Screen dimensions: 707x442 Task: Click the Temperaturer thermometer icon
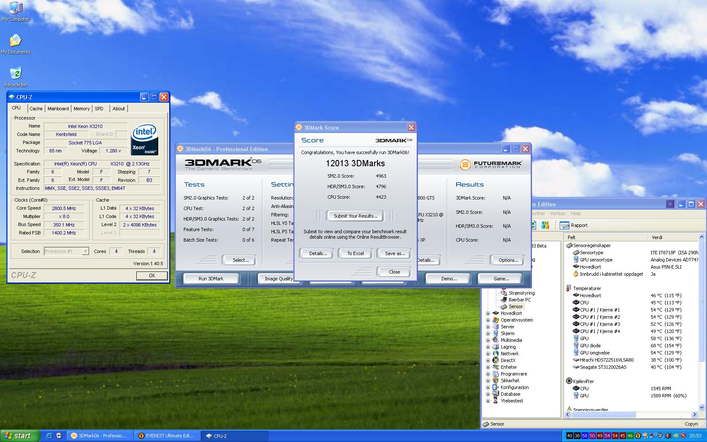569,288
